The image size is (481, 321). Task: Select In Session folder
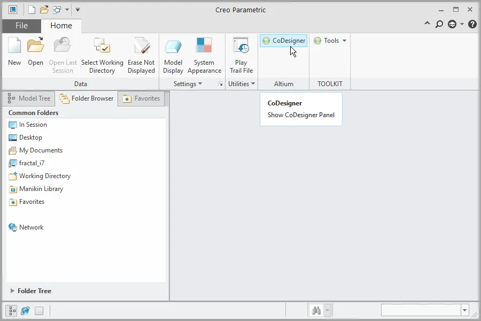point(28,125)
